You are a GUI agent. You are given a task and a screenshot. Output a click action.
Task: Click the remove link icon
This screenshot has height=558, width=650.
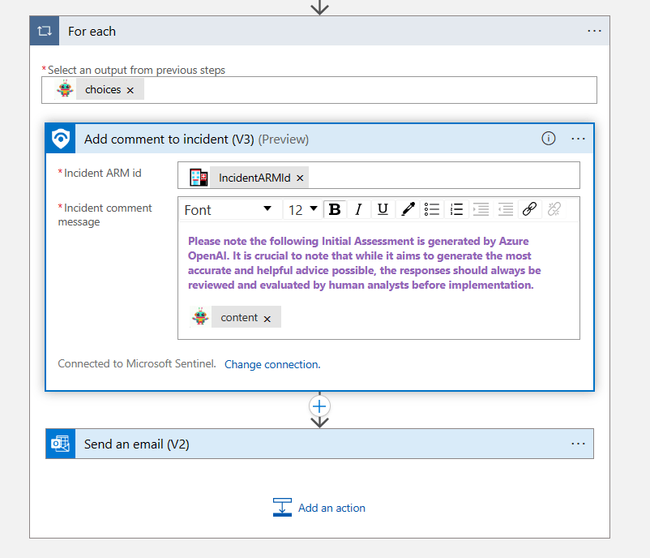coord(554,209)
